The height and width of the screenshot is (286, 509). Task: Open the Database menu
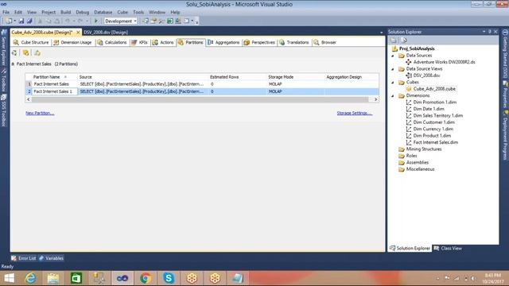[103, 12]
